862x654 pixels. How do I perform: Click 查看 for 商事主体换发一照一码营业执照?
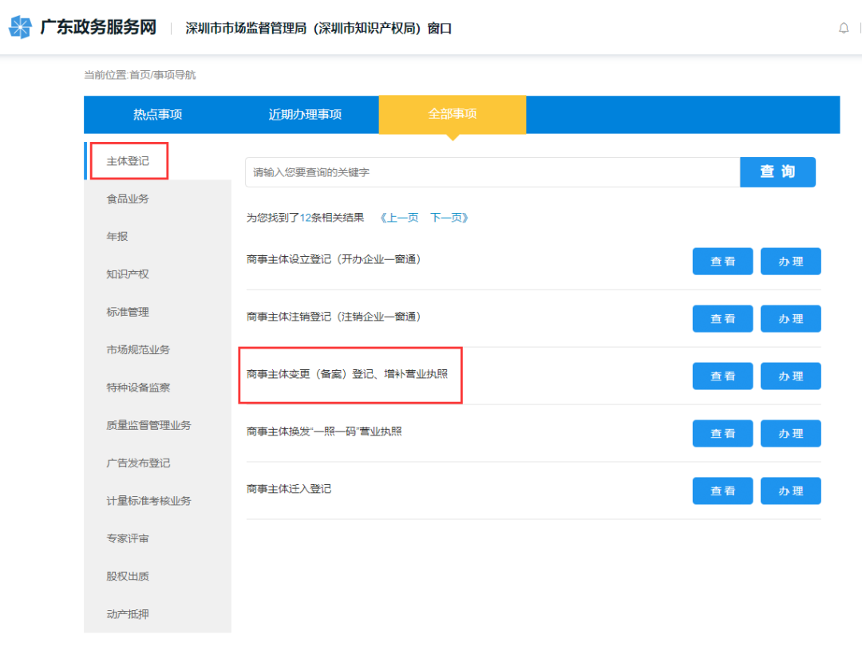pos(722,434)
